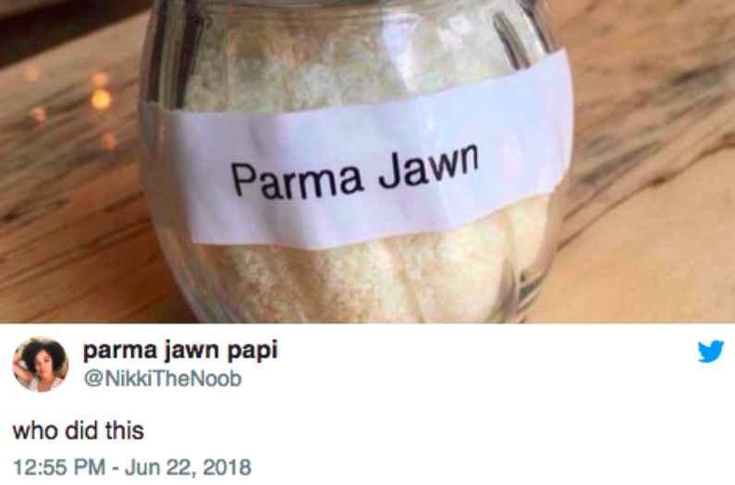Open the profile avatar of NikkiTheNoob

point(41,365)
